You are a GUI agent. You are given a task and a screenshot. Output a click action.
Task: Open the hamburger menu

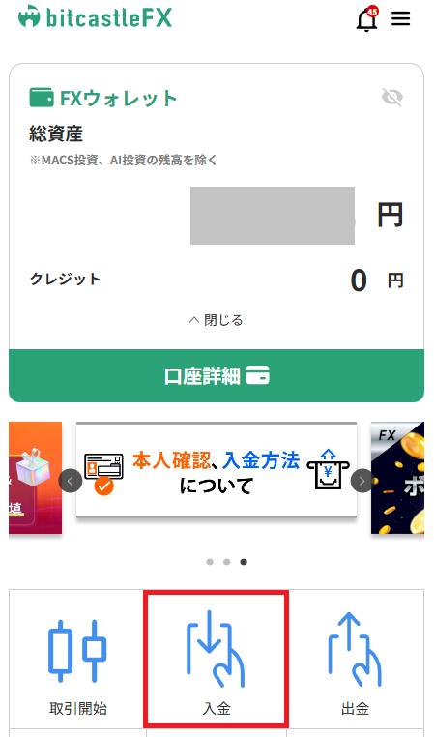tap(400, 18)
